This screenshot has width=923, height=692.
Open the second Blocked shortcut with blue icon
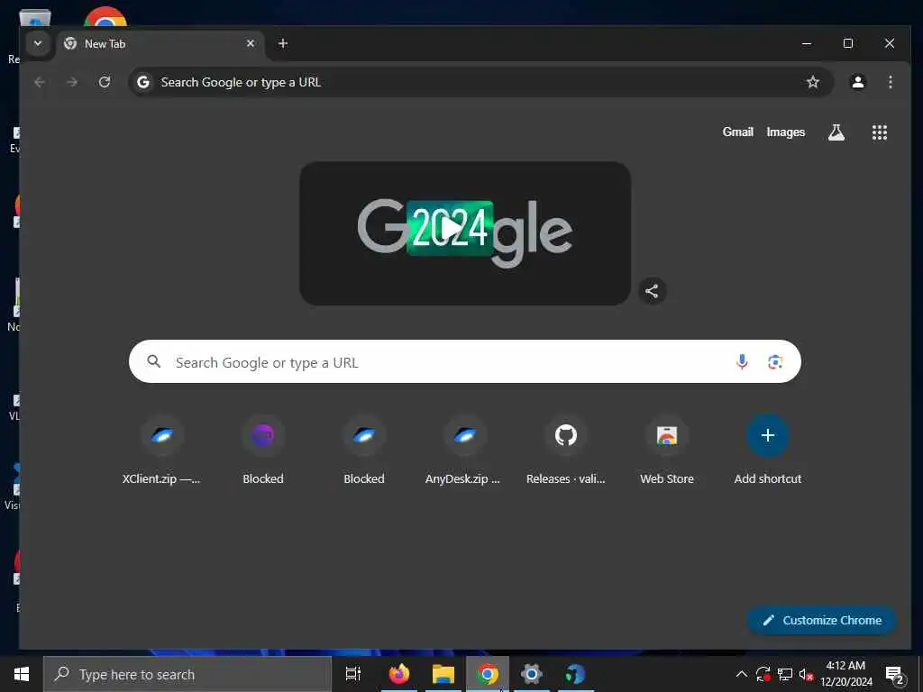click(364, 451)
